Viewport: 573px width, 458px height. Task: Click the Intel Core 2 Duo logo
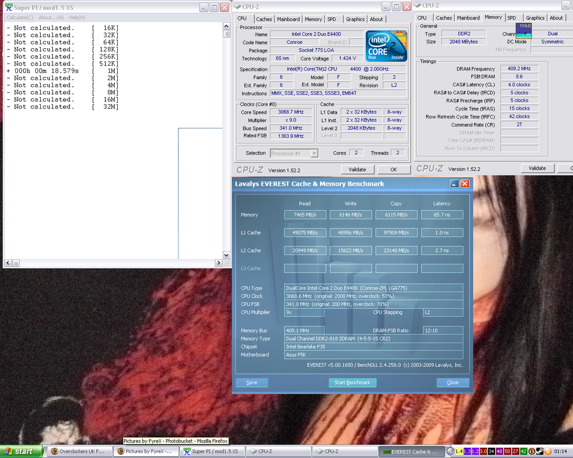pos(386,46)
